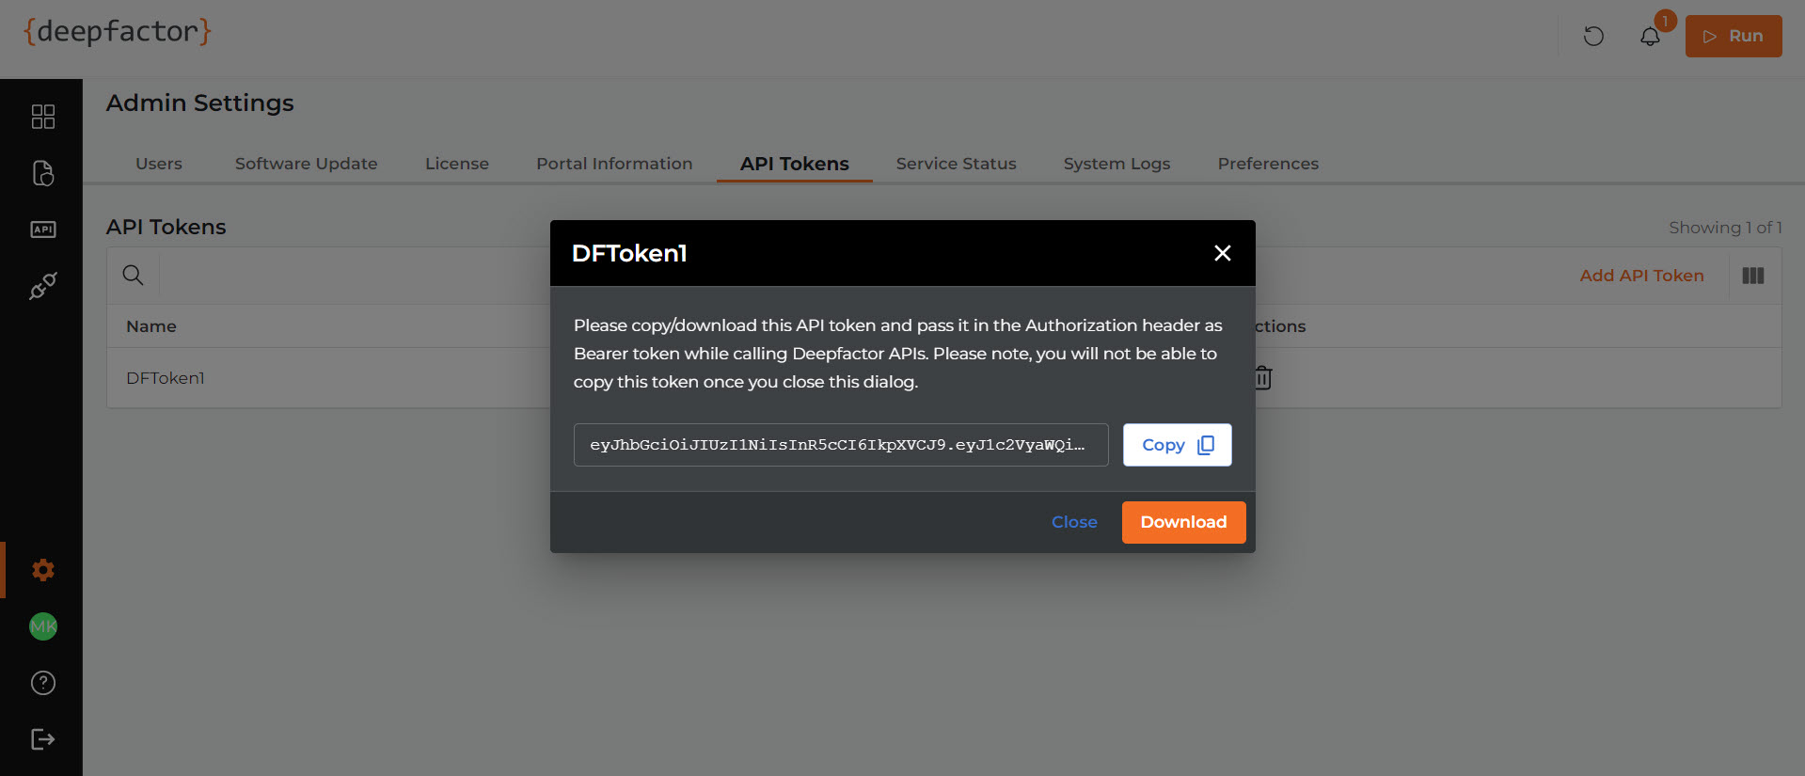Open the API section icon in sidebar
The image size is (1805, 776).
[x=43, y=230]
